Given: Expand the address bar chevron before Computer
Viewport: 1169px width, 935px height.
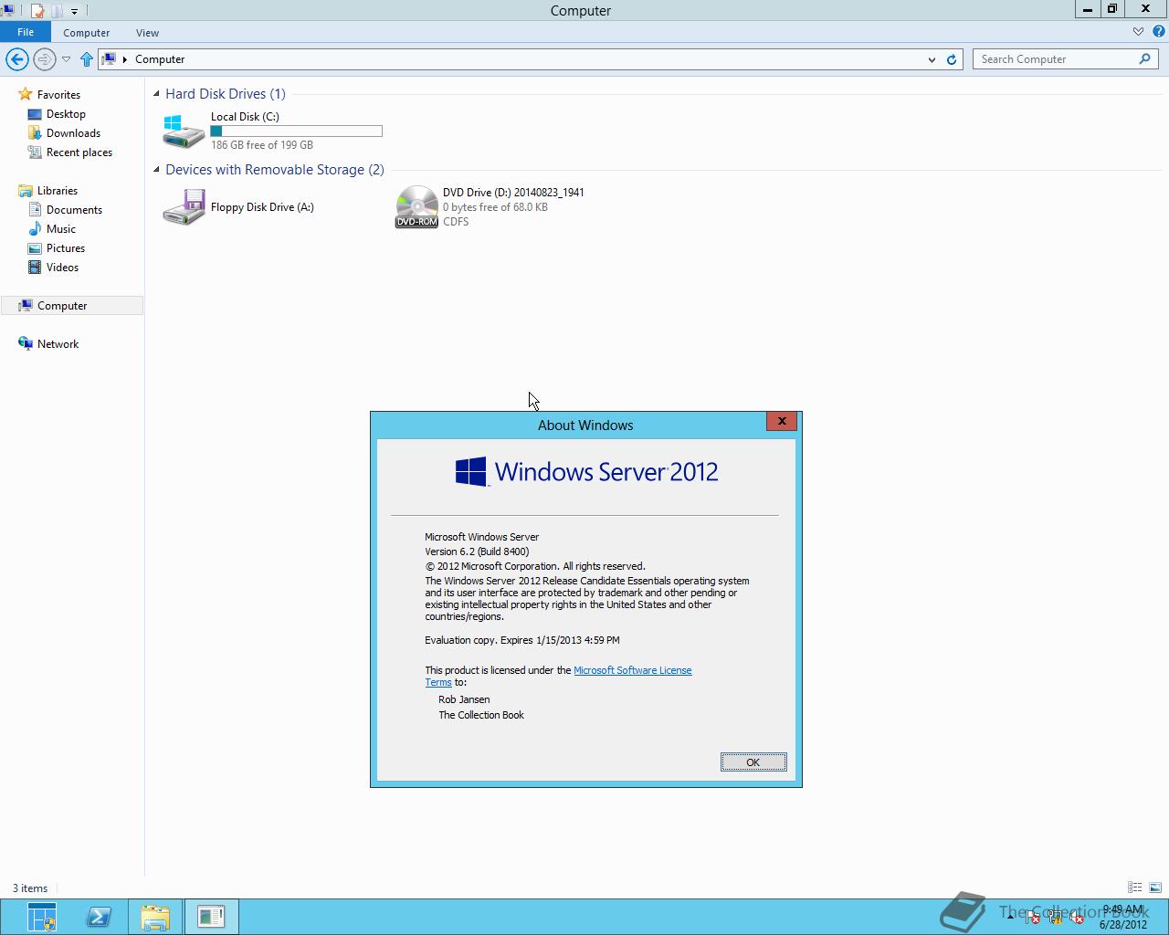Looking at the screenshot, I should pyautogui.click(x=124, y=59).
